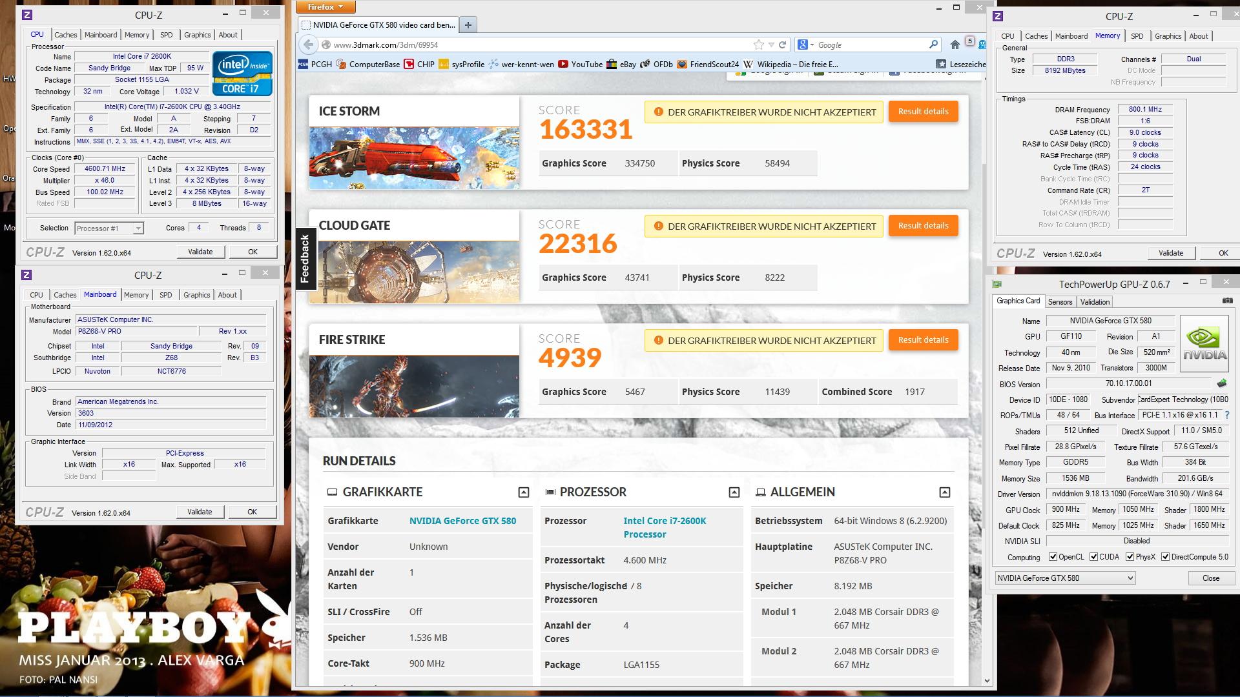This screenshot has width=1240, height=697.
Task: Toggle the PhysX checkbox in GPU-Z
Action: 1130,556
